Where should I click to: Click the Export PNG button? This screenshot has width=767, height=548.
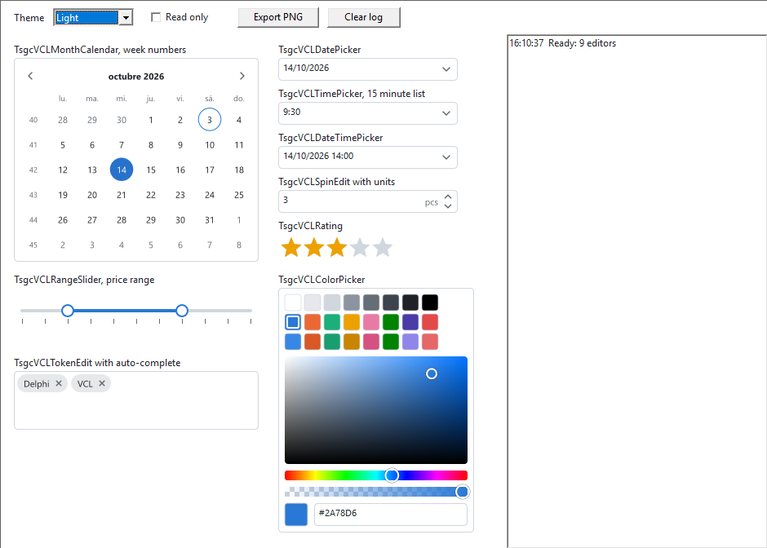point(278,17)
